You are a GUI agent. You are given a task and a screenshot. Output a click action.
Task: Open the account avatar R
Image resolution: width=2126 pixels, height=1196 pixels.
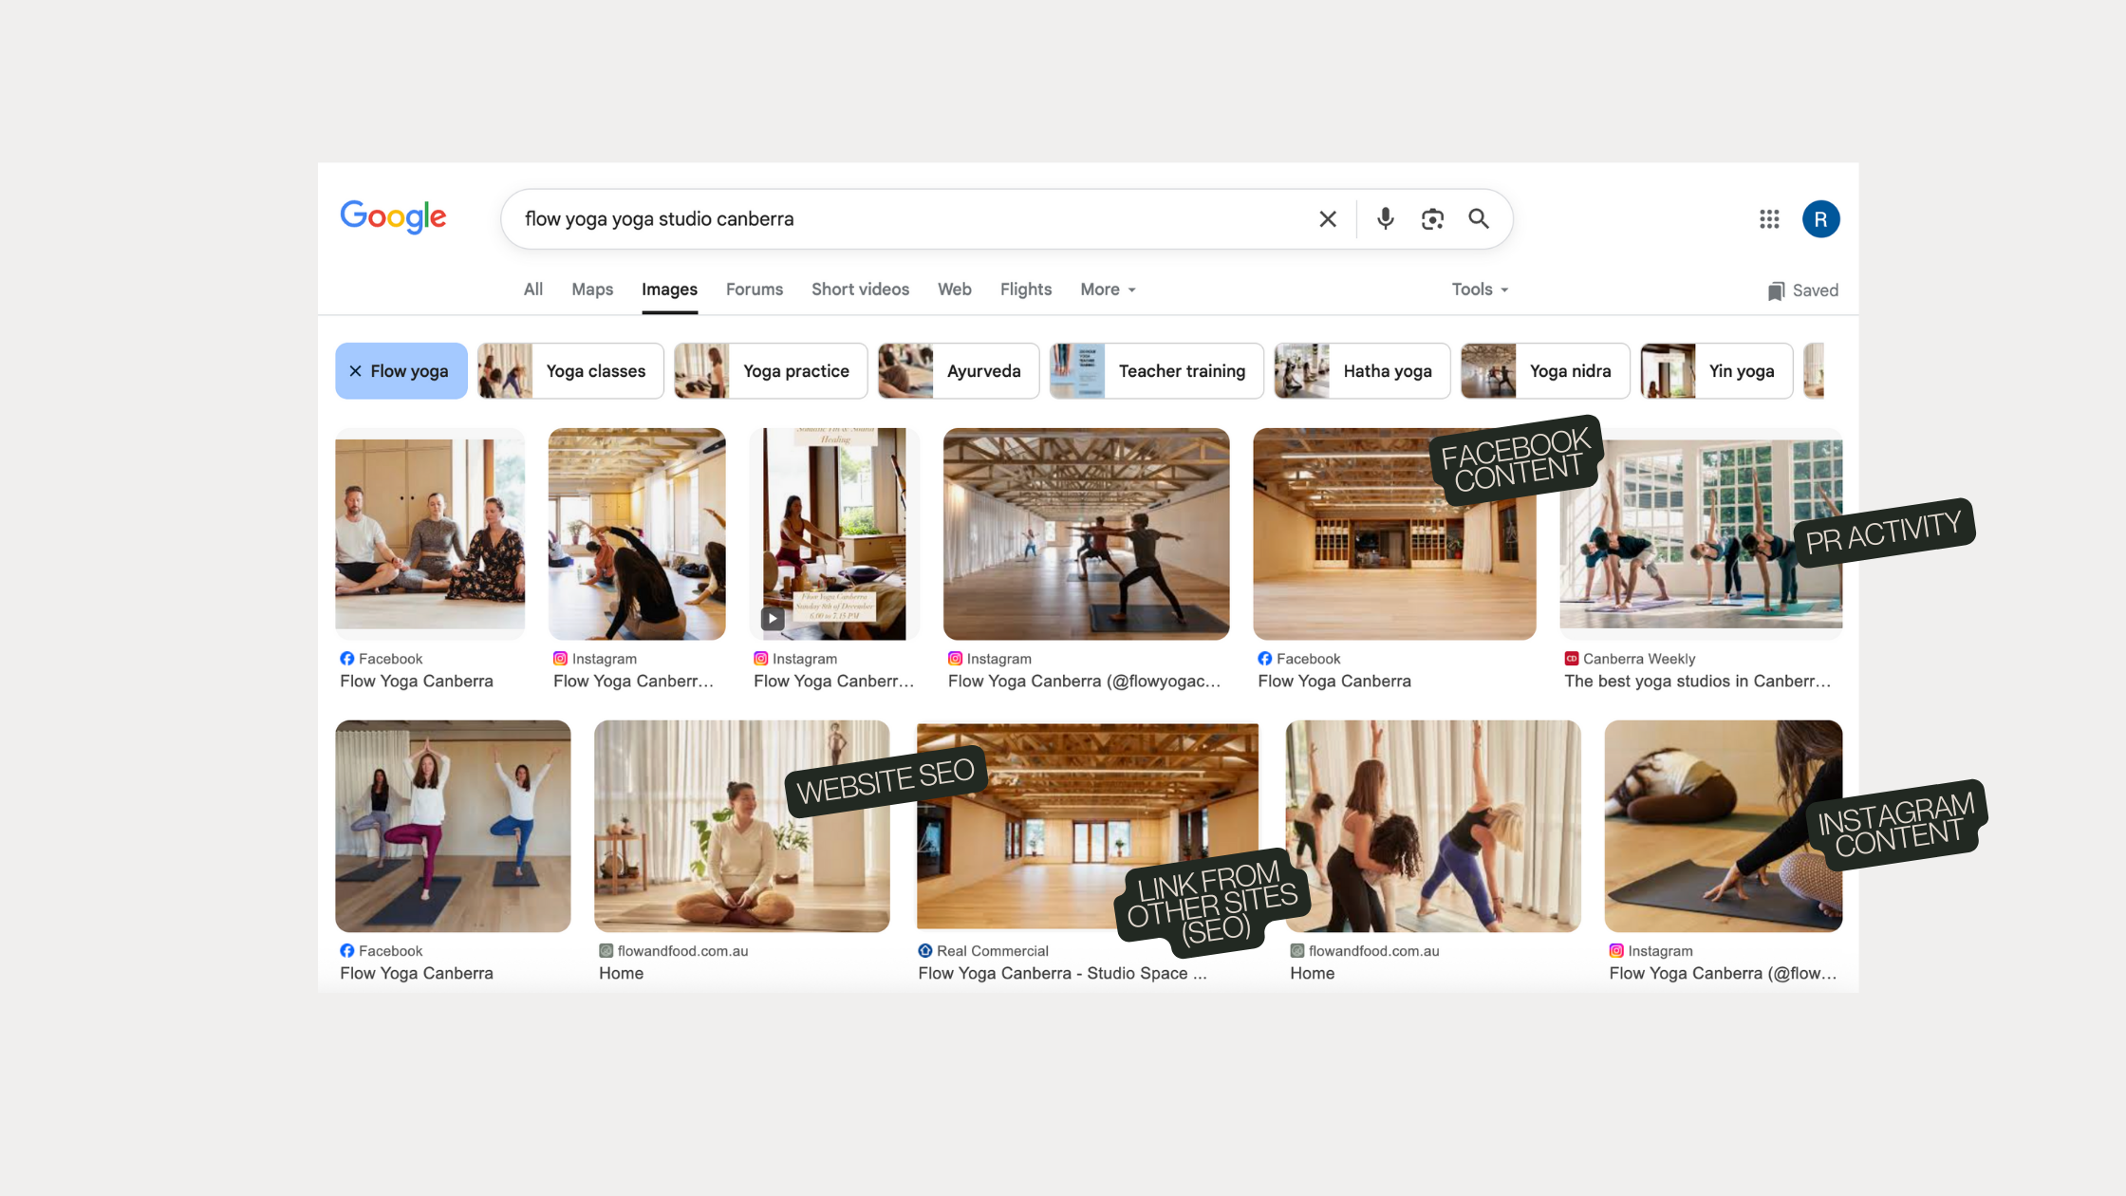(x=1819, y=219)
